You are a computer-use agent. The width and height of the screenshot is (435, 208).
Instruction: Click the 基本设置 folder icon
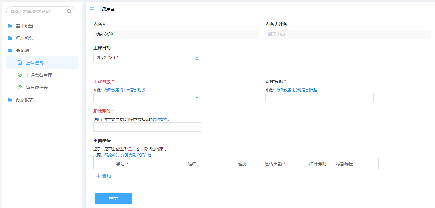(10, 26)
